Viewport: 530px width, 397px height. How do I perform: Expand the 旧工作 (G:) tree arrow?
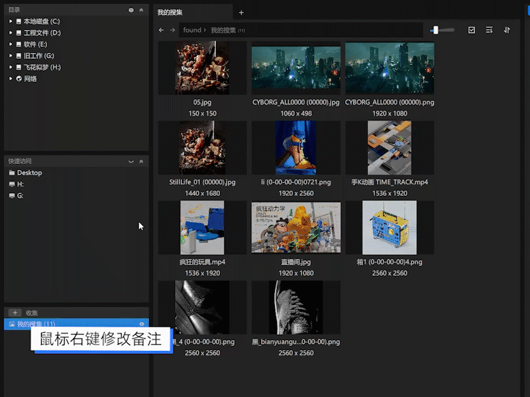(x=11, y=56)
